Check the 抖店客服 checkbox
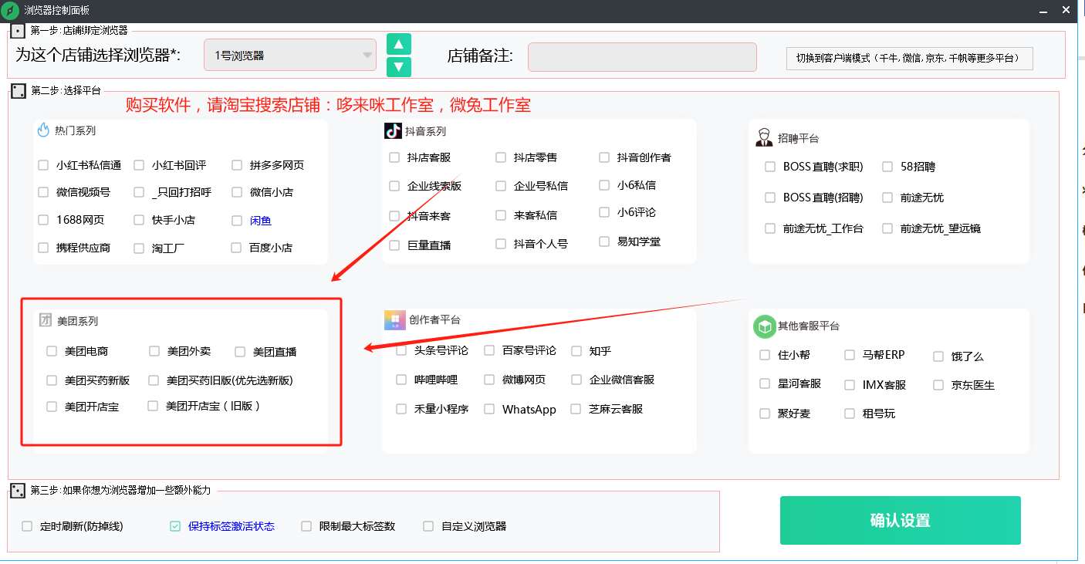 (395, 157)
